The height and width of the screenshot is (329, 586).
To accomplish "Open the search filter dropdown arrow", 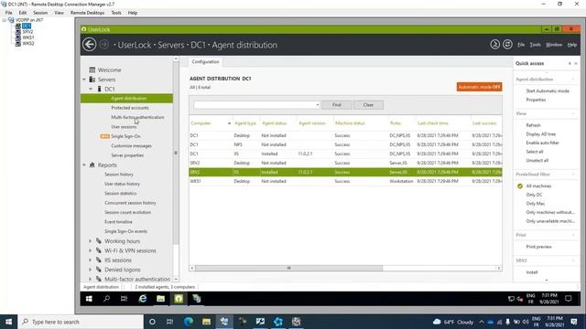I will 318,105.
